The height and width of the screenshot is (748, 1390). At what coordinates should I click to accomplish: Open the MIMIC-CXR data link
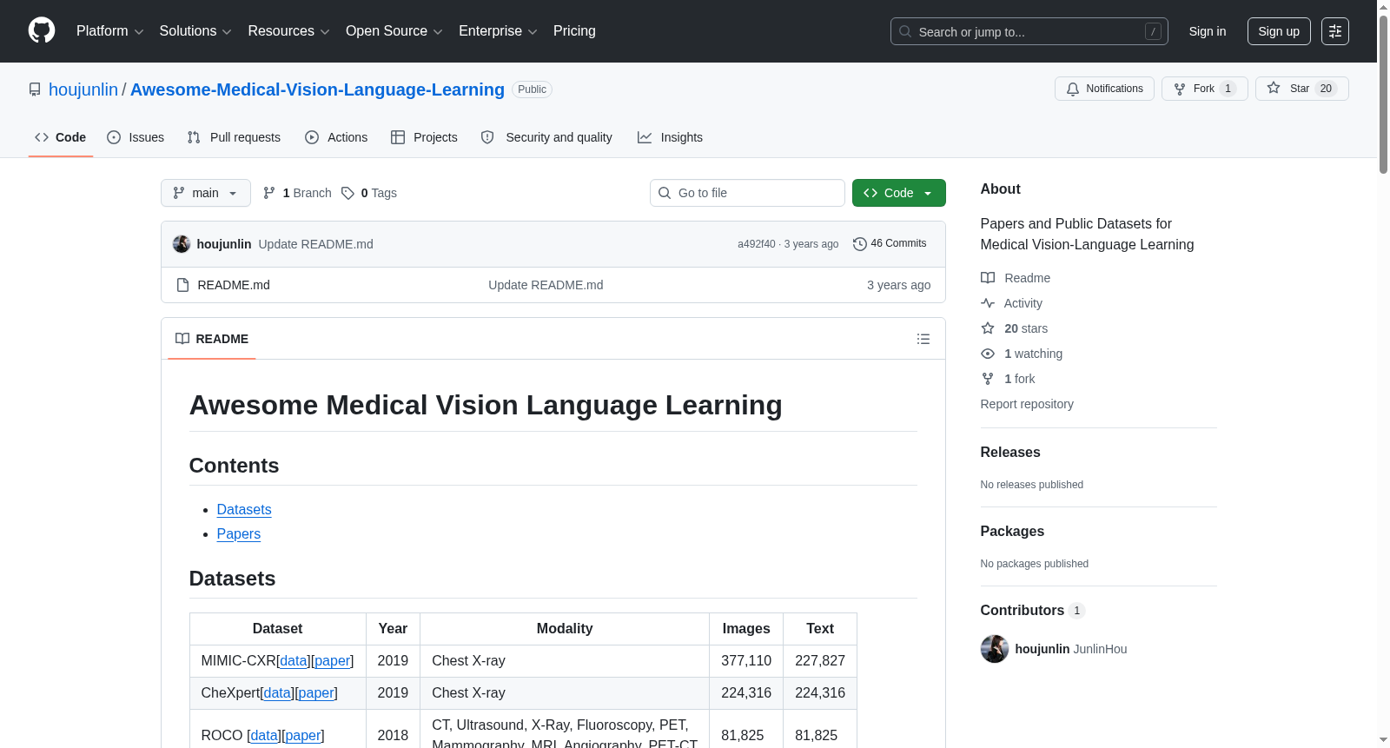coord(294,661)
